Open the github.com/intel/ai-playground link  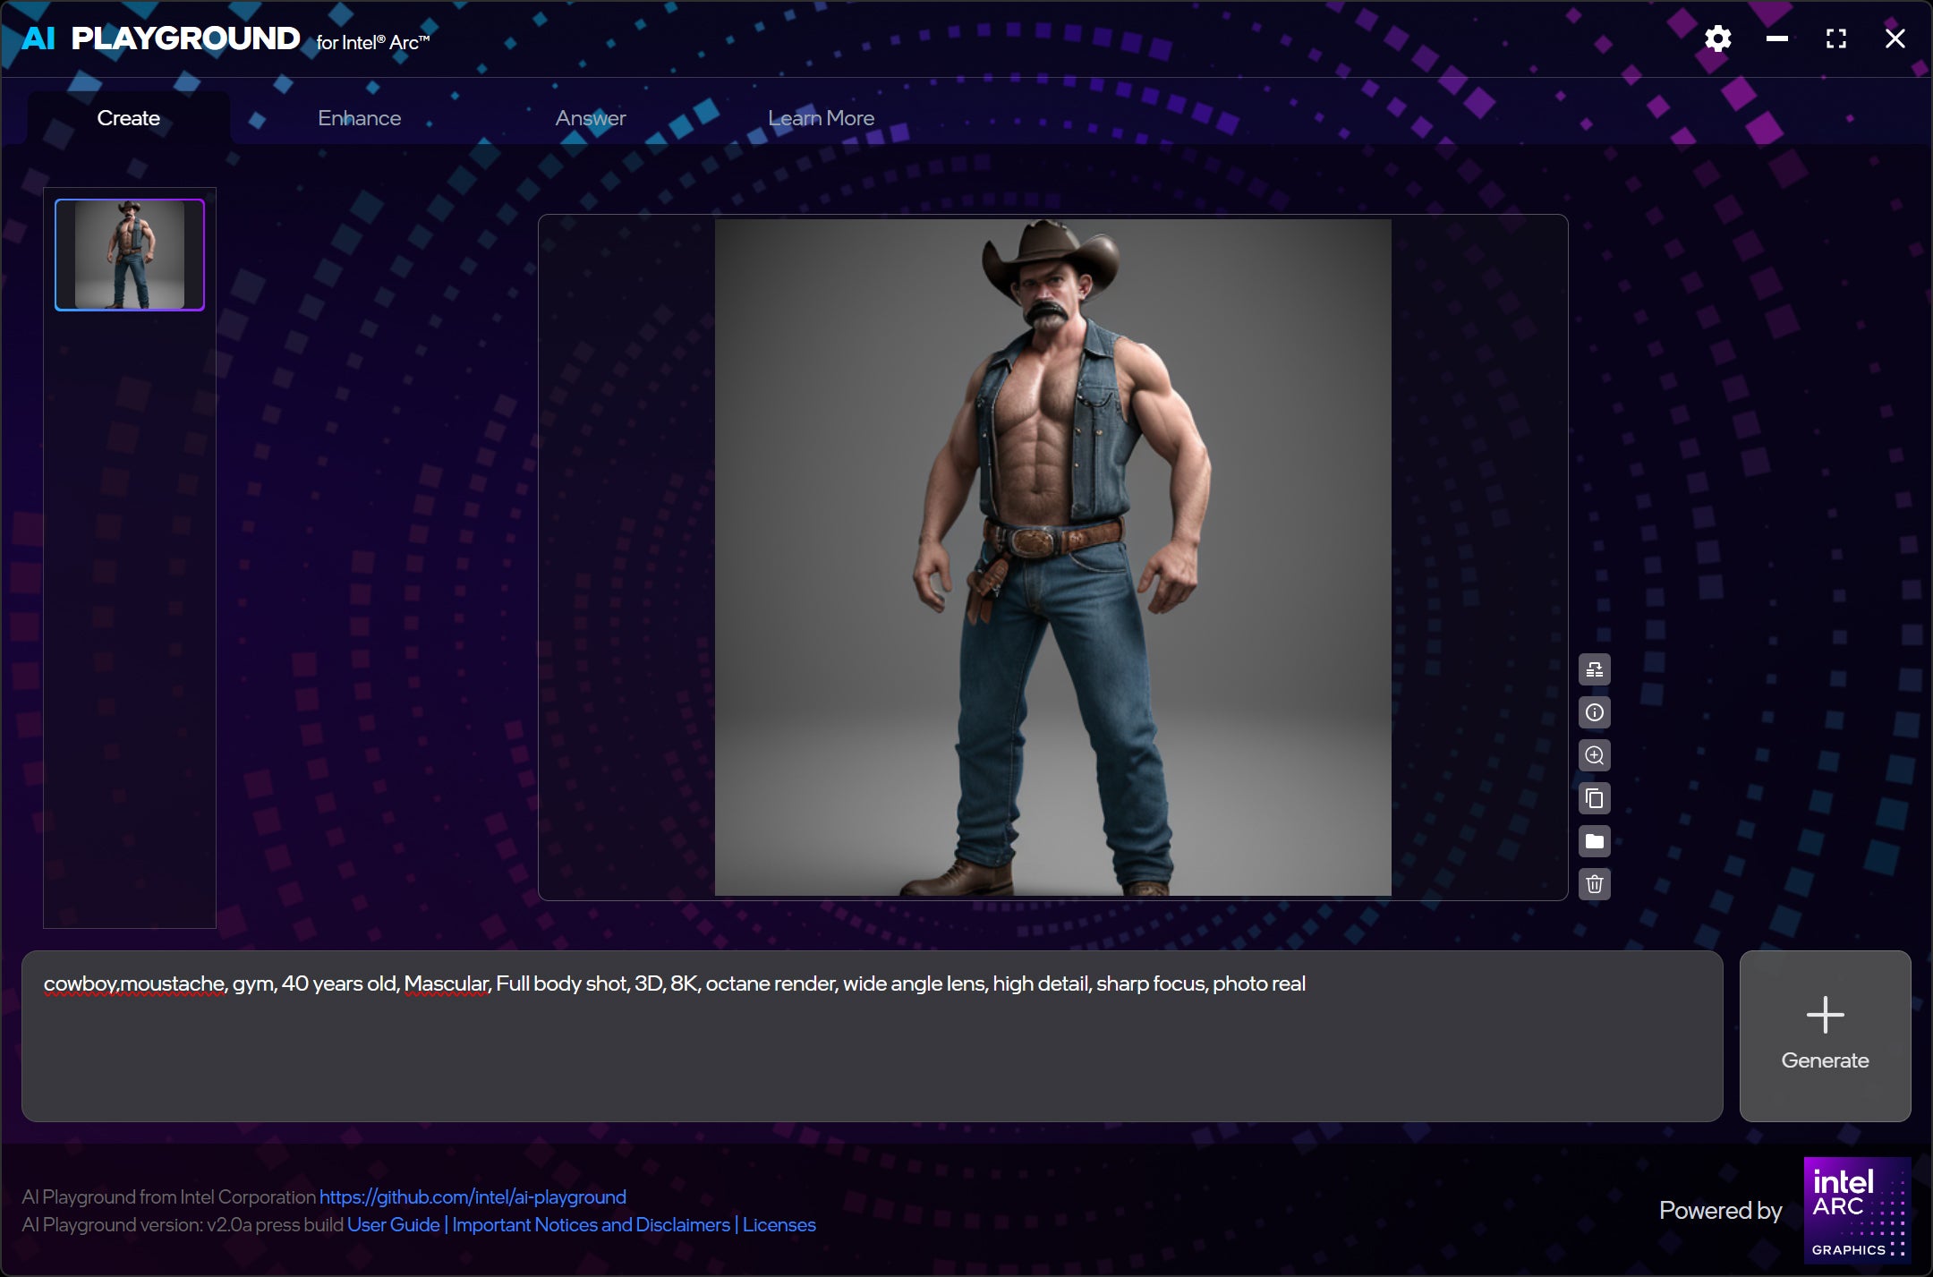[x=473, y=1196]
